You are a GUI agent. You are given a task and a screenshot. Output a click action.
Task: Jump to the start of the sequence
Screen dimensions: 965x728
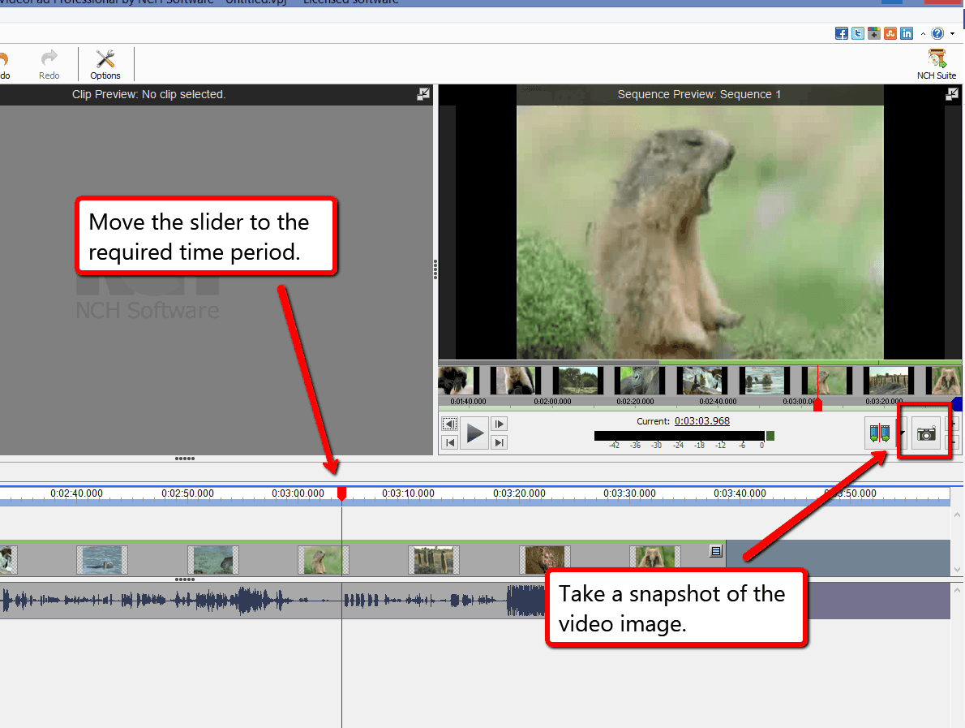450,442
